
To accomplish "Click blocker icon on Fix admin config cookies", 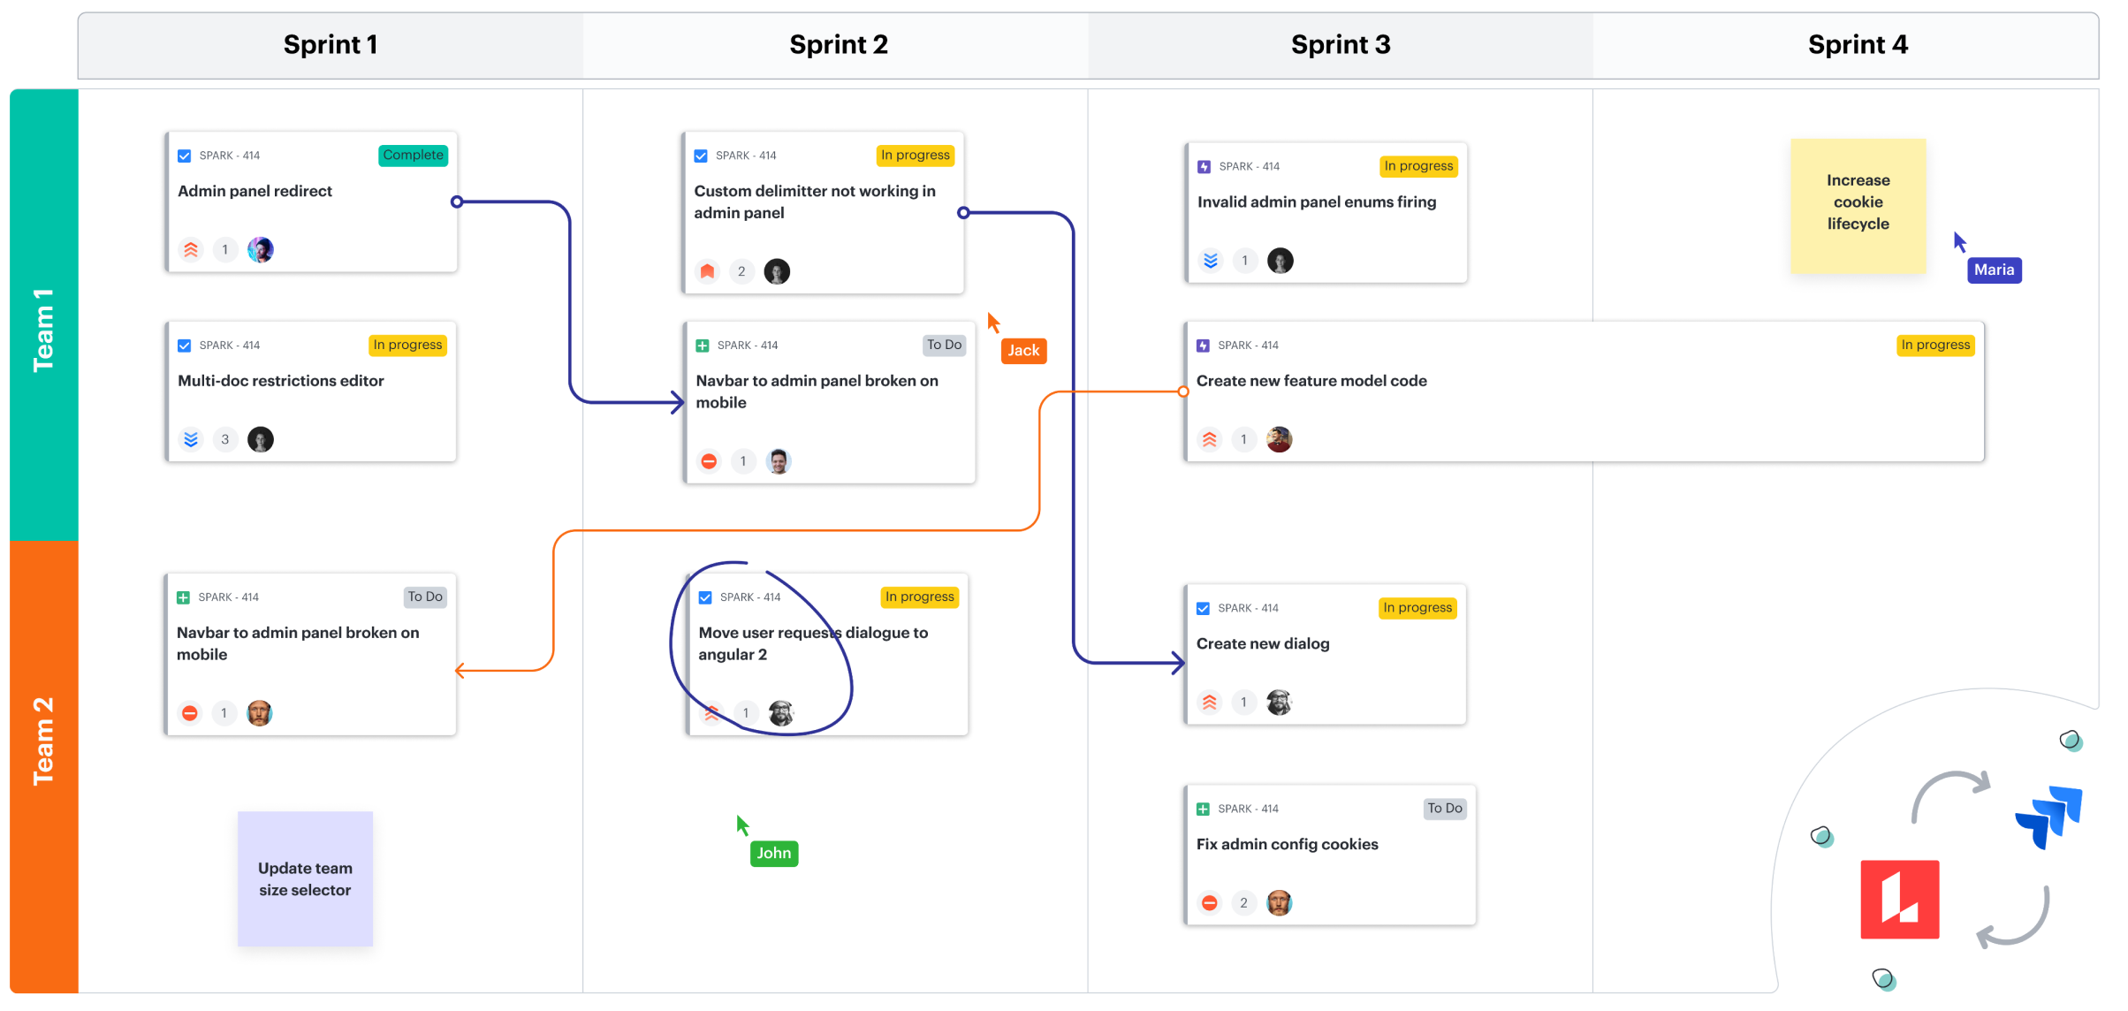I will (x=1210, y=903).
